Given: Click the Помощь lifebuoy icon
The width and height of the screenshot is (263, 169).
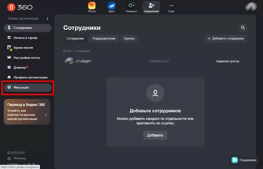Looking at the screenshot, I should point(9,159).
